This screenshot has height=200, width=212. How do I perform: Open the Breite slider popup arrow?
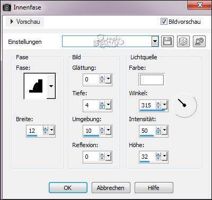click(51, 131)
